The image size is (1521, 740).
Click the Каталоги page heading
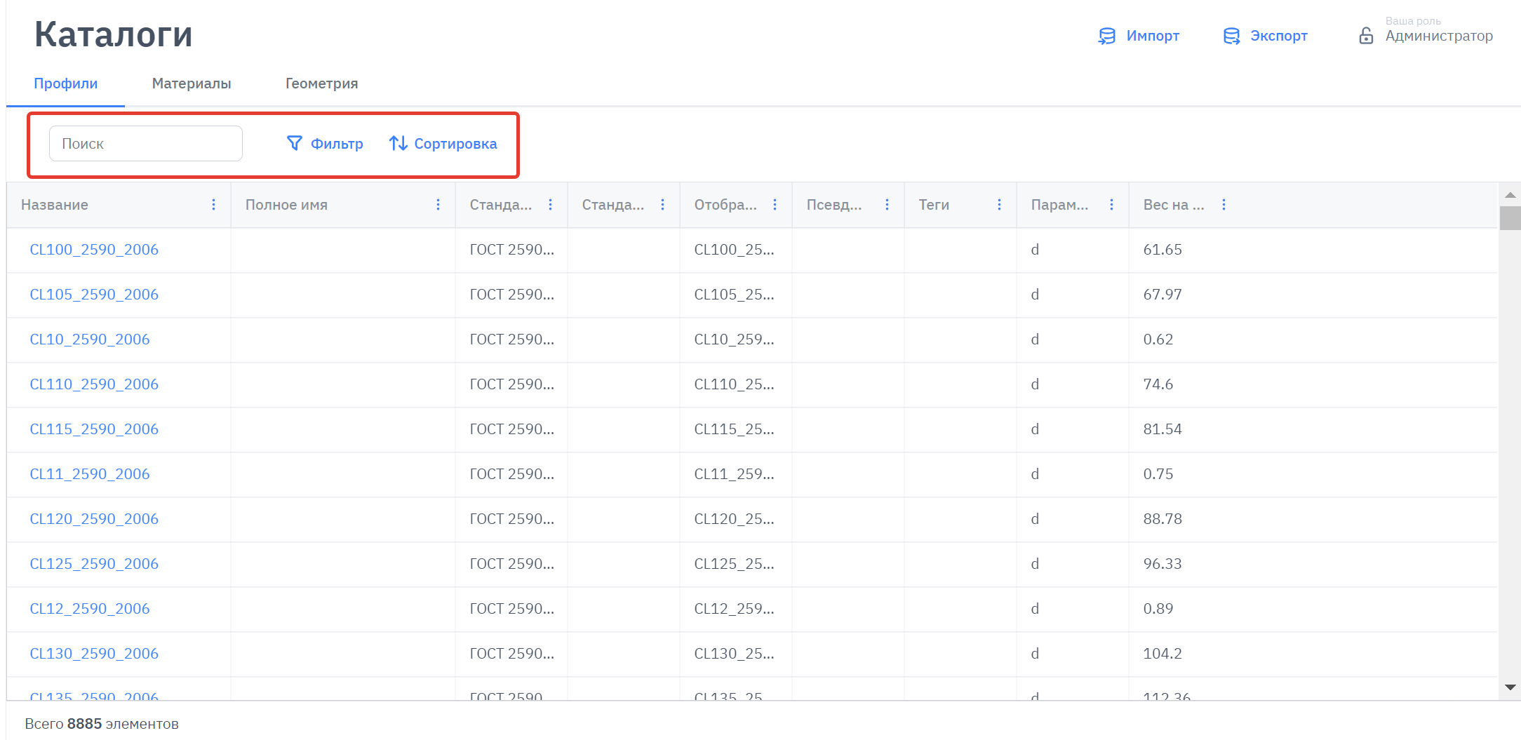coord(114,34)
